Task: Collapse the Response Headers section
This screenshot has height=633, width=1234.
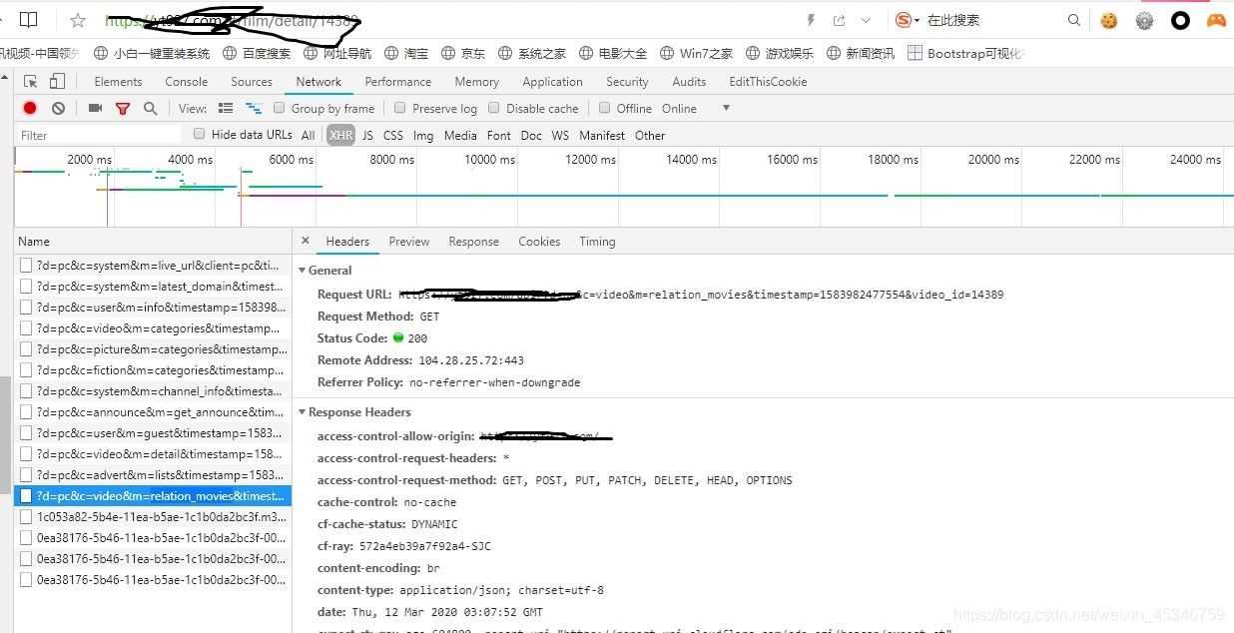Action: pyautogui.click(x=303, y=411)
